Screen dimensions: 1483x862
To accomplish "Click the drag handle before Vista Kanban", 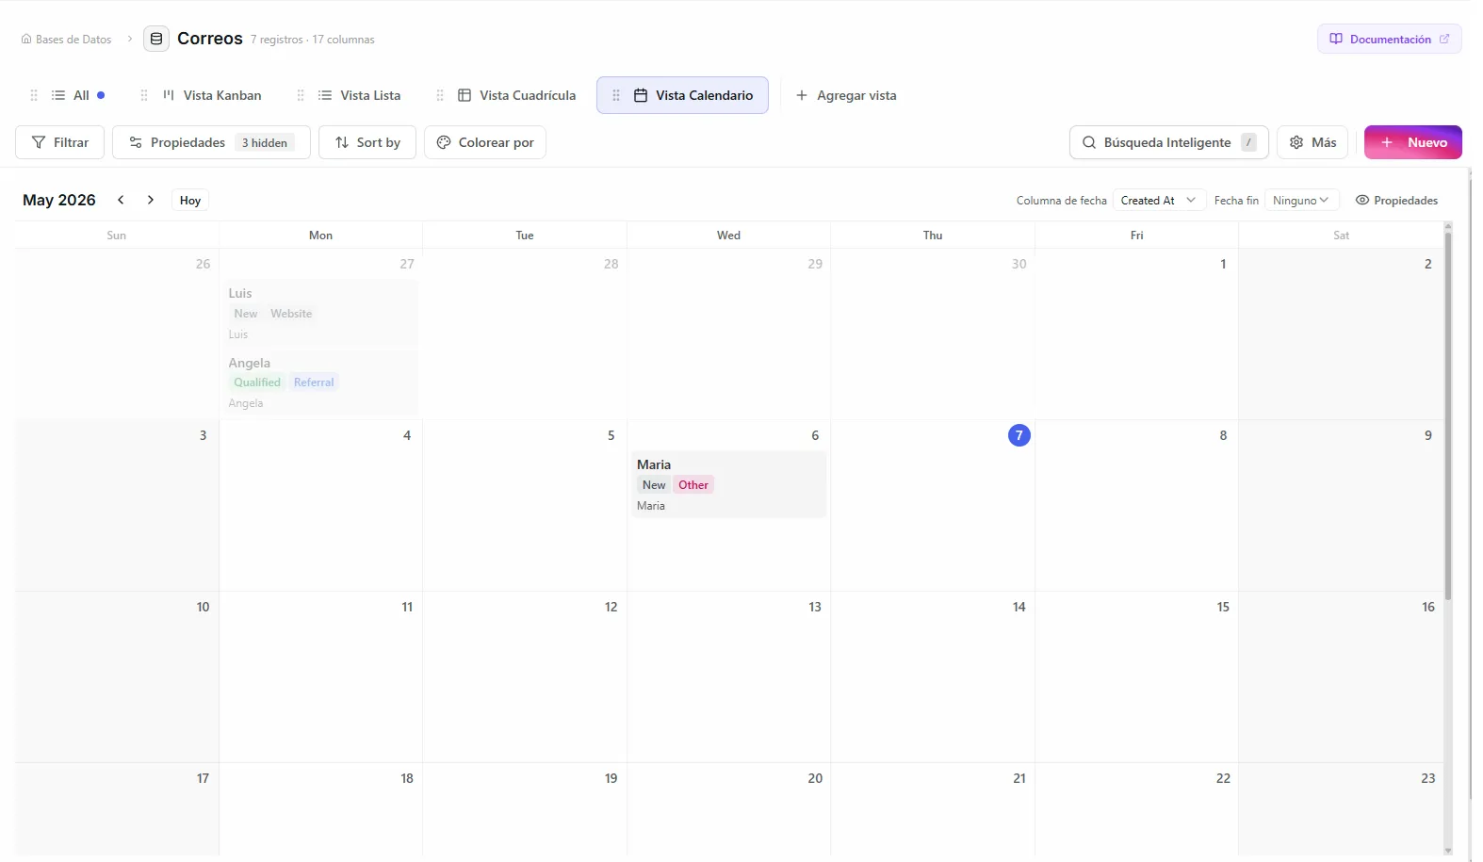I will click(144, 95).
